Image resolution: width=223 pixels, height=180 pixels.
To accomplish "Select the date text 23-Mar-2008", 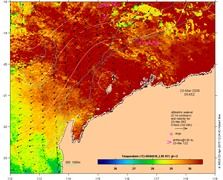I will pyautogui.click(x=190, y=91).
